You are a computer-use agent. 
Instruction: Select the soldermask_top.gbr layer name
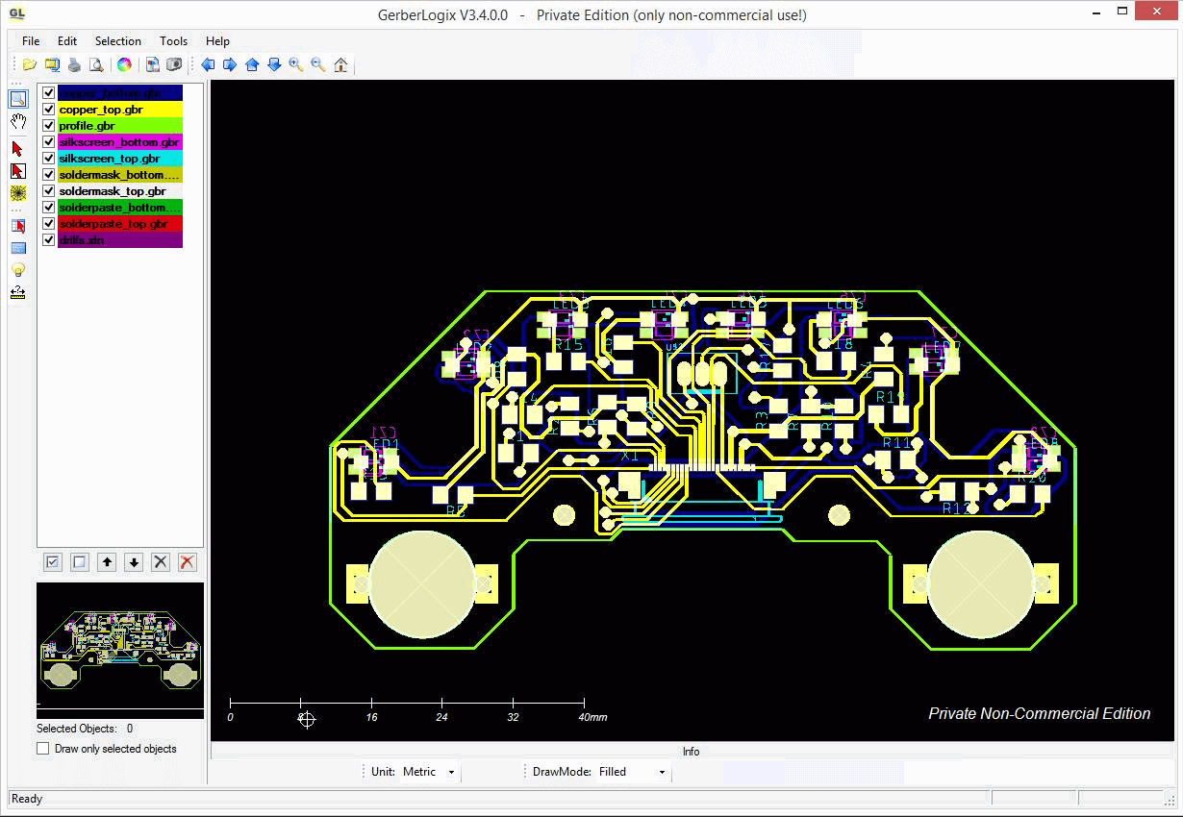pyautogui.click(x=120, y=191)
